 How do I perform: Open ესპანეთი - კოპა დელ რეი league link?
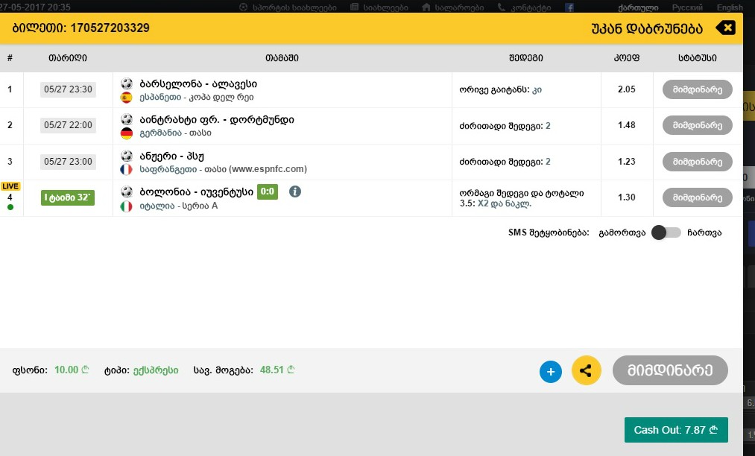coord(197,98)
